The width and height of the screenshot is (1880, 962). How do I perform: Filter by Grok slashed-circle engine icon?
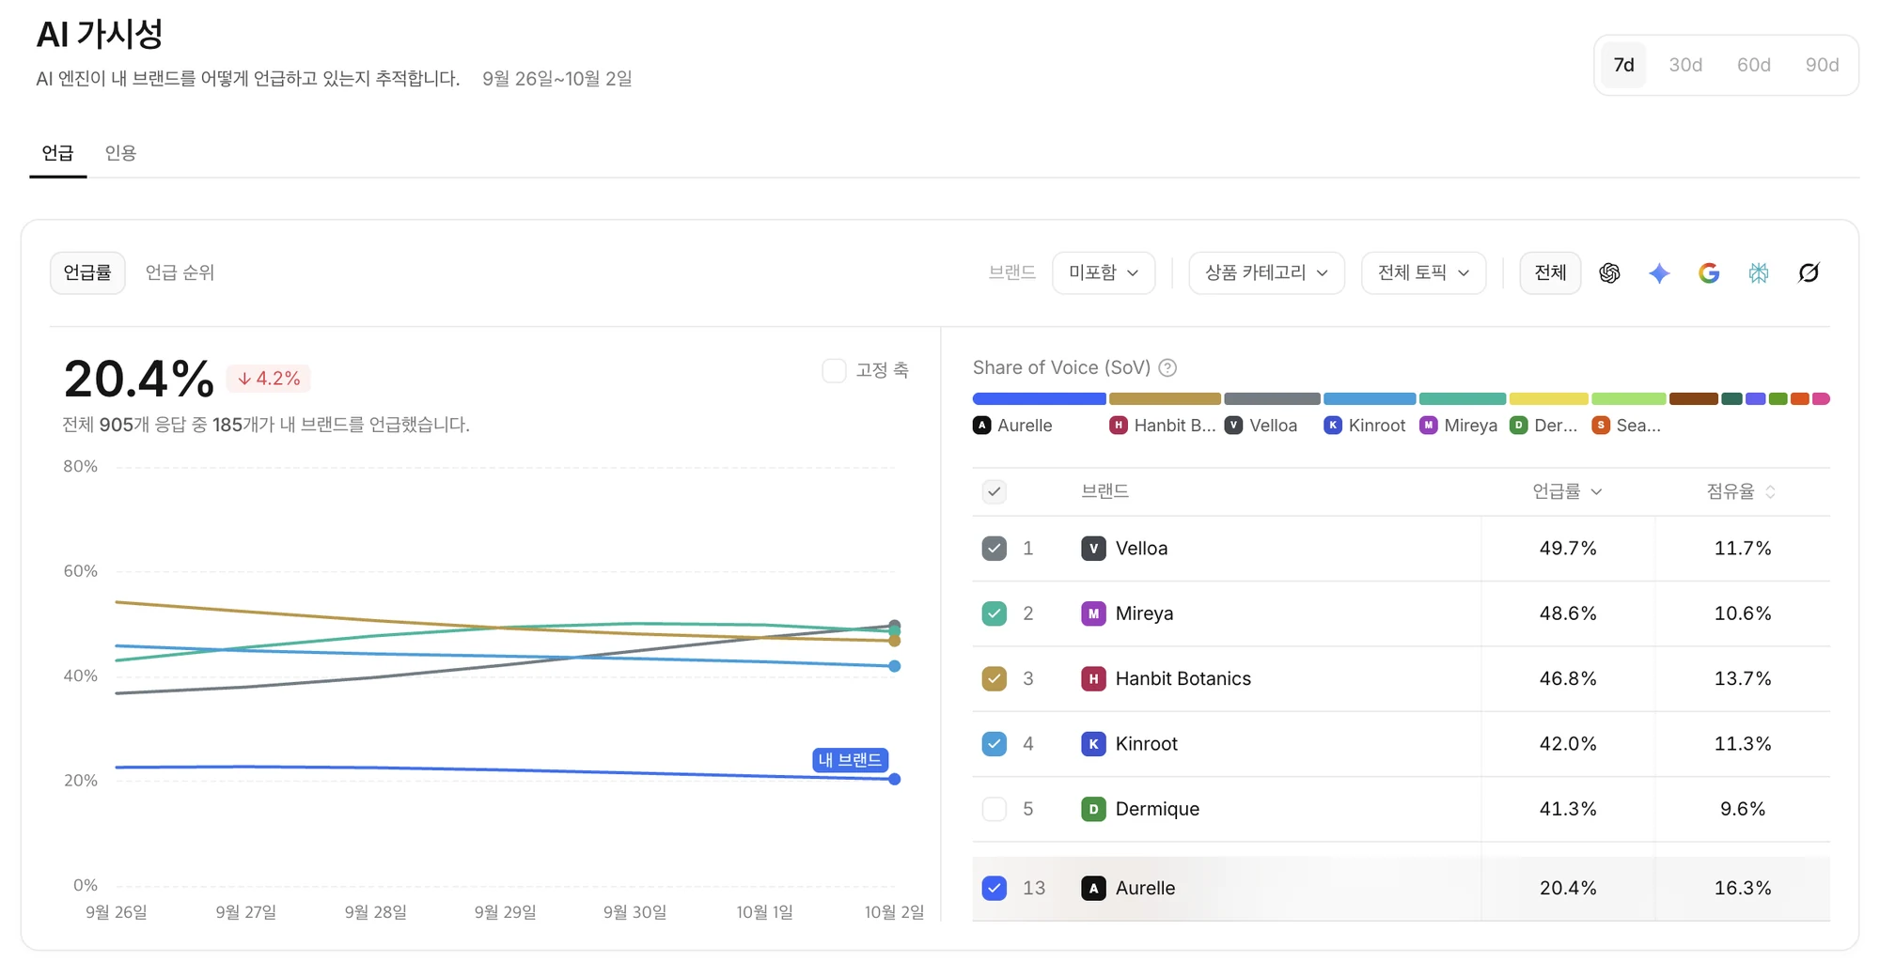1809,273
